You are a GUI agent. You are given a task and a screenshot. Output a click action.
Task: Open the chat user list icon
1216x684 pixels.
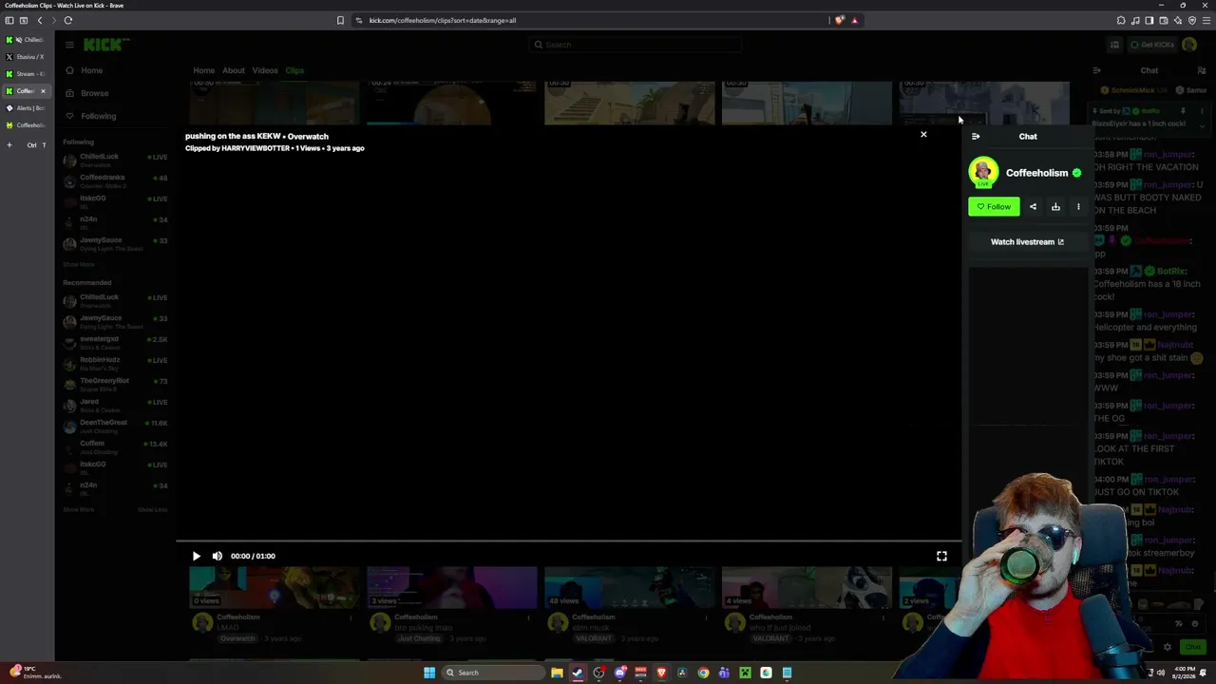click(1202, 70)
